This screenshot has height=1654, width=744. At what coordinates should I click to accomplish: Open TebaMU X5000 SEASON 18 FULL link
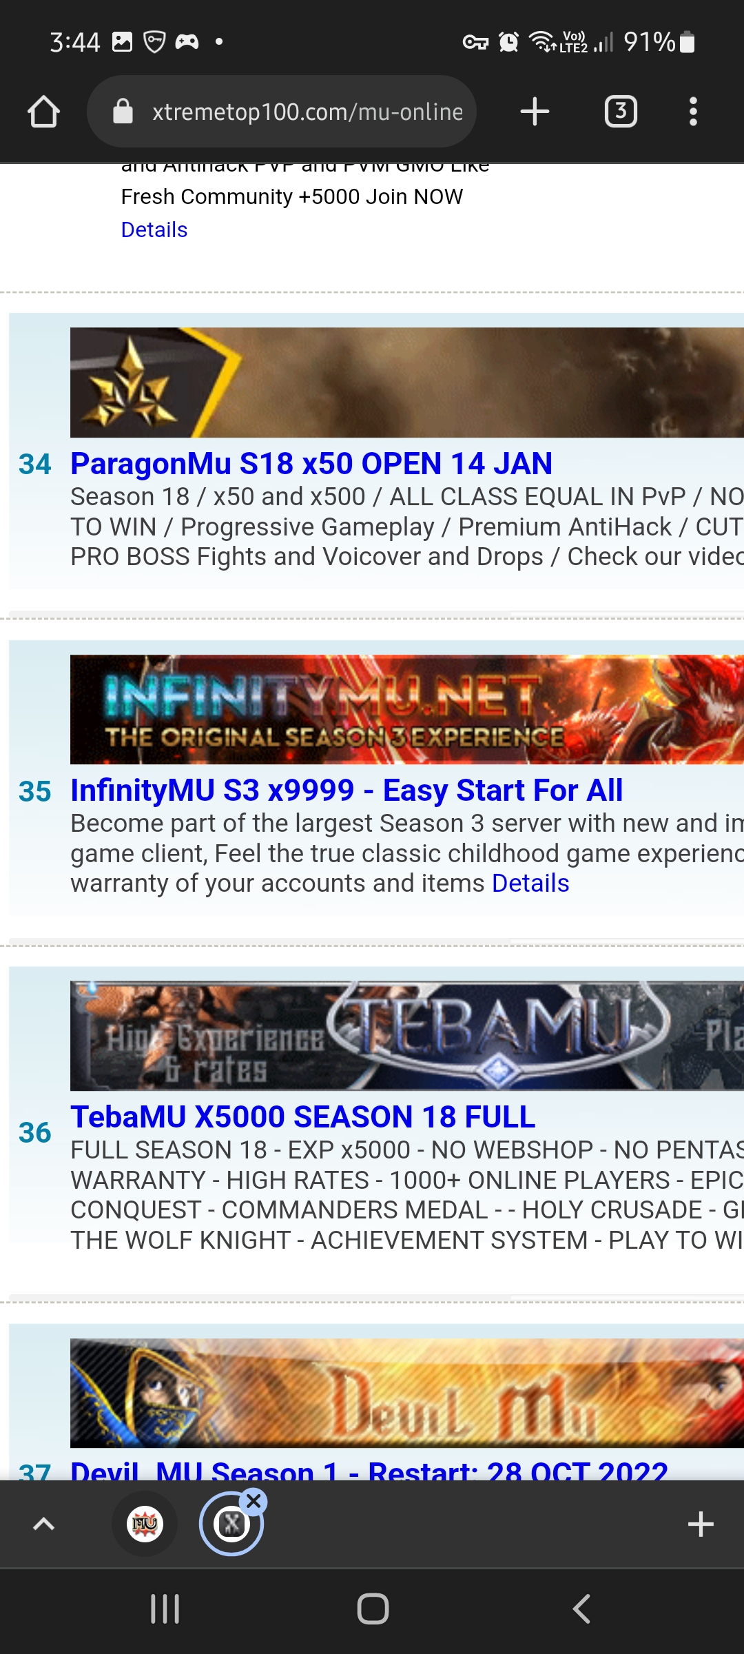click(x=303, y=1117)
